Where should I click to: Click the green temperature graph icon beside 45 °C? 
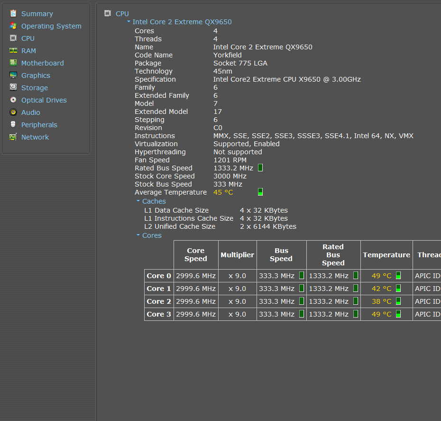(x=260, y=192)
